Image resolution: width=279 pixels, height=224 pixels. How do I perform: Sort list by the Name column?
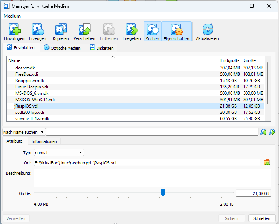112,60
